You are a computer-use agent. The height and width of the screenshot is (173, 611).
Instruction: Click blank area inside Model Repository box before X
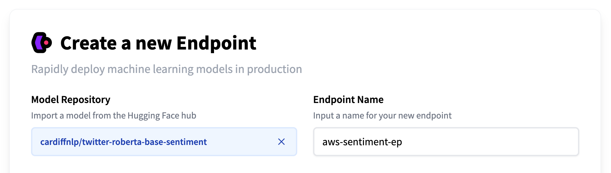241,142
